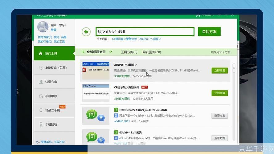274x154 pixels.
Task: Expand the 全部问题类型 dropdown arrow
Action: click(x=111, y=52)
